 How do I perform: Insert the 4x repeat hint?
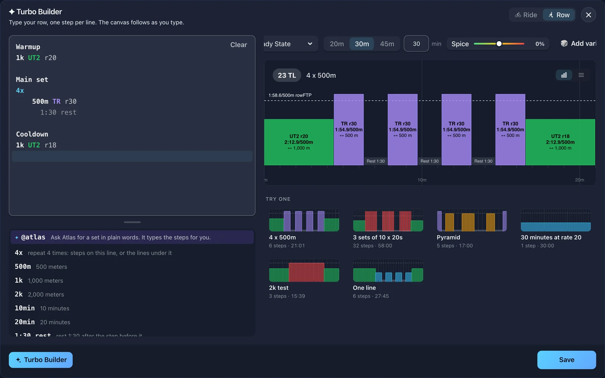pos(132,253)
